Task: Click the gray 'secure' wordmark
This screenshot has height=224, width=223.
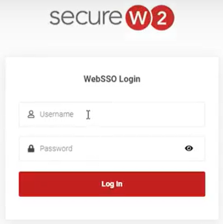Action: [86, 17]
